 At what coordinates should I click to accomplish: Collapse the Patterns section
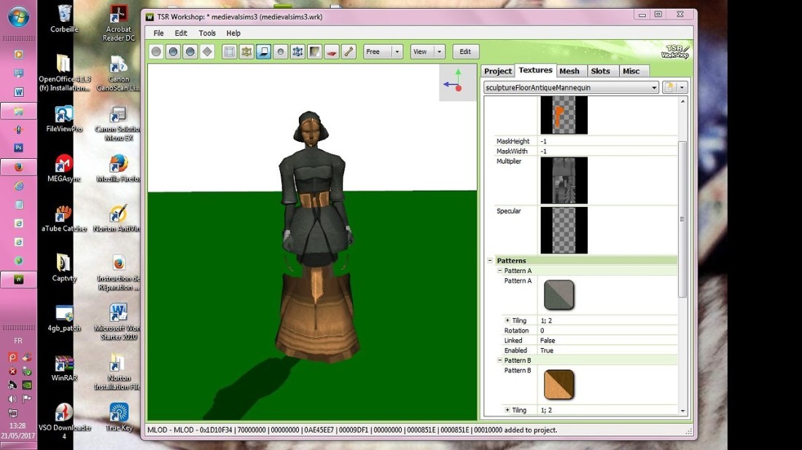[490, 261]
